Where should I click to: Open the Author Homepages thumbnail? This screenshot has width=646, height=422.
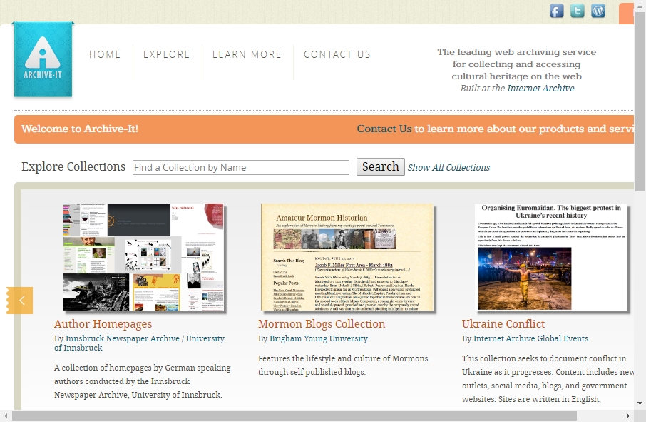(143, 256)
